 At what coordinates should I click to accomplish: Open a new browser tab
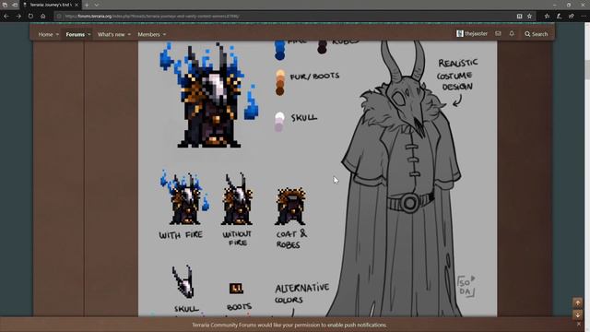click(87, 5)
